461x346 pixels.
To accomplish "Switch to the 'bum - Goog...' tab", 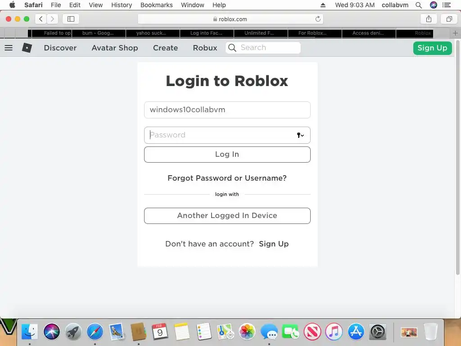I will 99,33.
